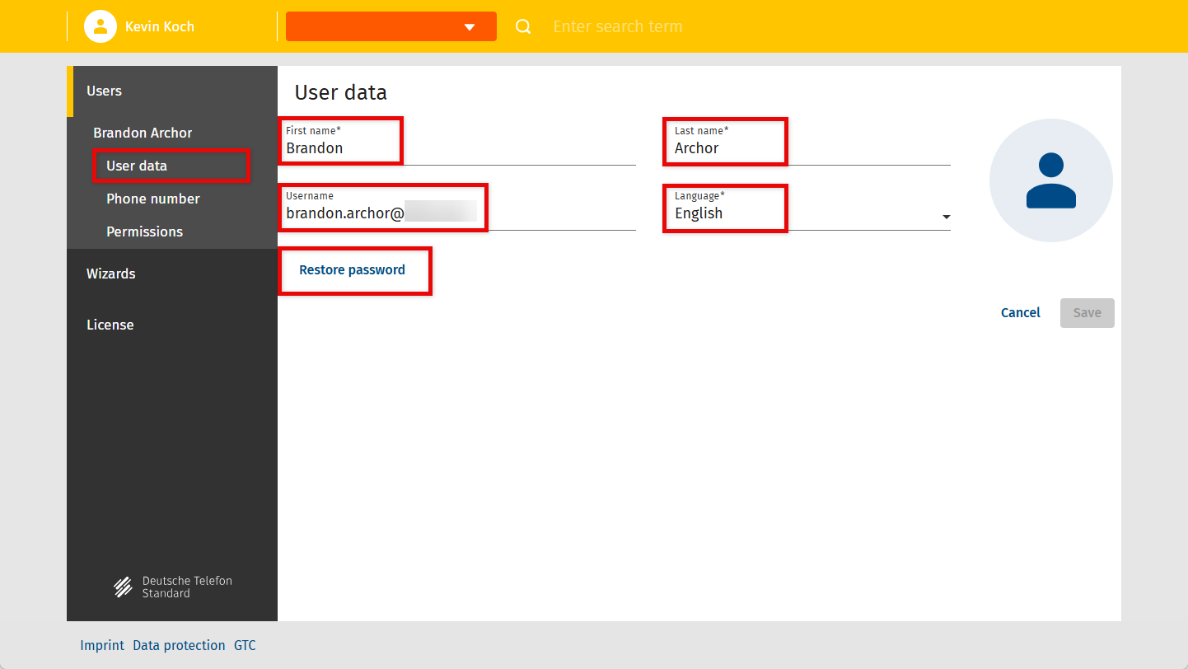The image size is (1188, 669).
Task: Click the Restore password link
Action: (x=352, y=270)
